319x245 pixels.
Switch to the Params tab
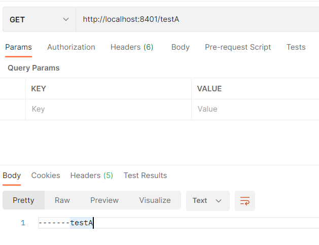click(19, 47)
